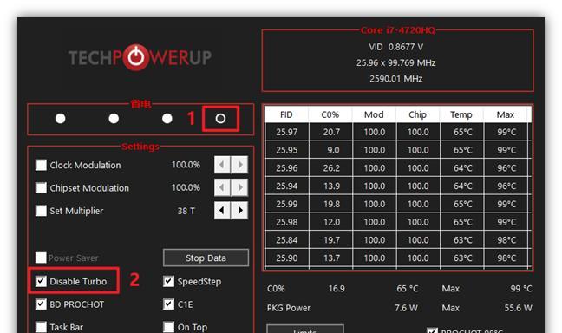Click the 25.96 x 99.769 MHz value
The width and height of the screenshot is (562, 333).
click(x=396, y=63)
